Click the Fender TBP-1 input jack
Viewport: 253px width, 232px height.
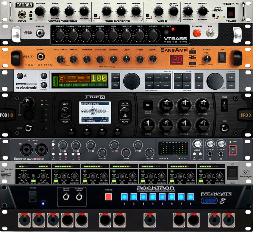click(x=22, y=15)
